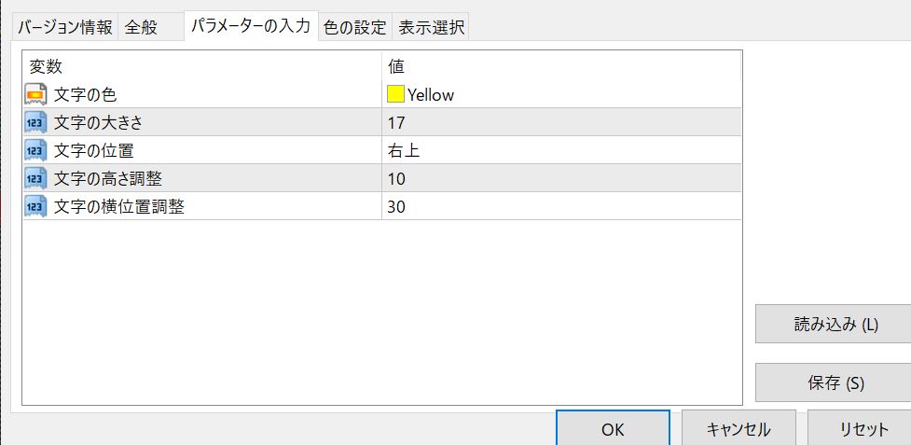Viewport: 911px width, 445px height.
Task: Click the integer icon beside 文字の位置
Action: [35, 150]
